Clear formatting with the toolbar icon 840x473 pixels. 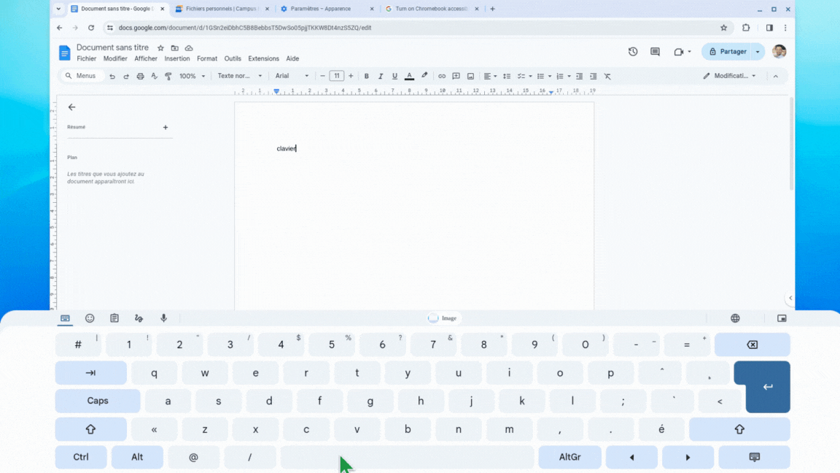[607, 76]
